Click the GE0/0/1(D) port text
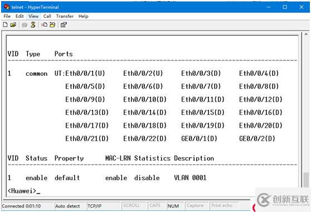The image size is (311, 212). (199, 138)
